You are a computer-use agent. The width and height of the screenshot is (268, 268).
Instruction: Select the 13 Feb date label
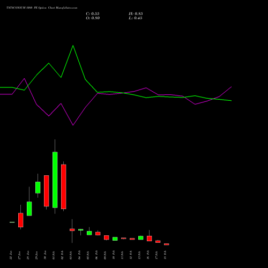tap(139, 255)
